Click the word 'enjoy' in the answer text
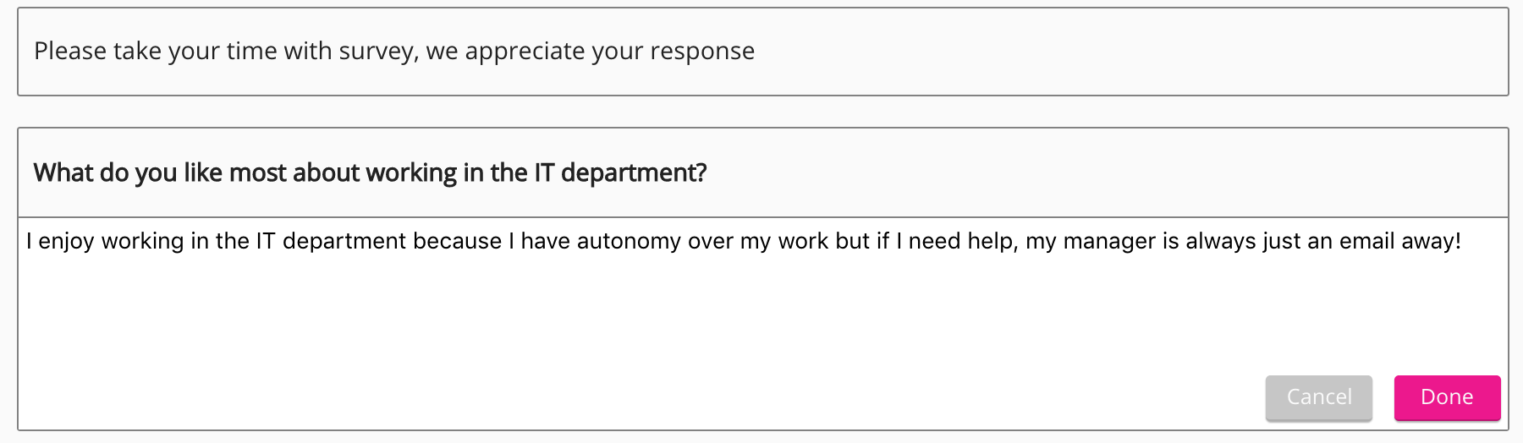Image resolution: width=1523 pixels, height=443 pixels. [67, 242]
